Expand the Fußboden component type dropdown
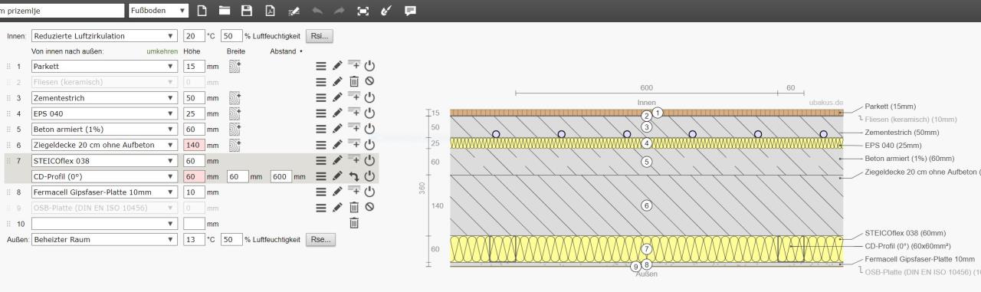 [159, 10]
